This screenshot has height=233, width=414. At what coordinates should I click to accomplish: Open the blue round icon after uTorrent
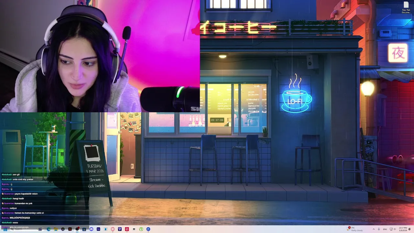coord(148,229)
